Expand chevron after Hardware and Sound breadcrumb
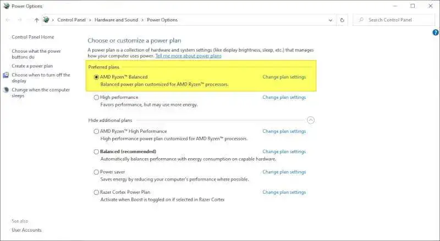The image size is (440, 241). pyautogui.click(x=142, y=20)
